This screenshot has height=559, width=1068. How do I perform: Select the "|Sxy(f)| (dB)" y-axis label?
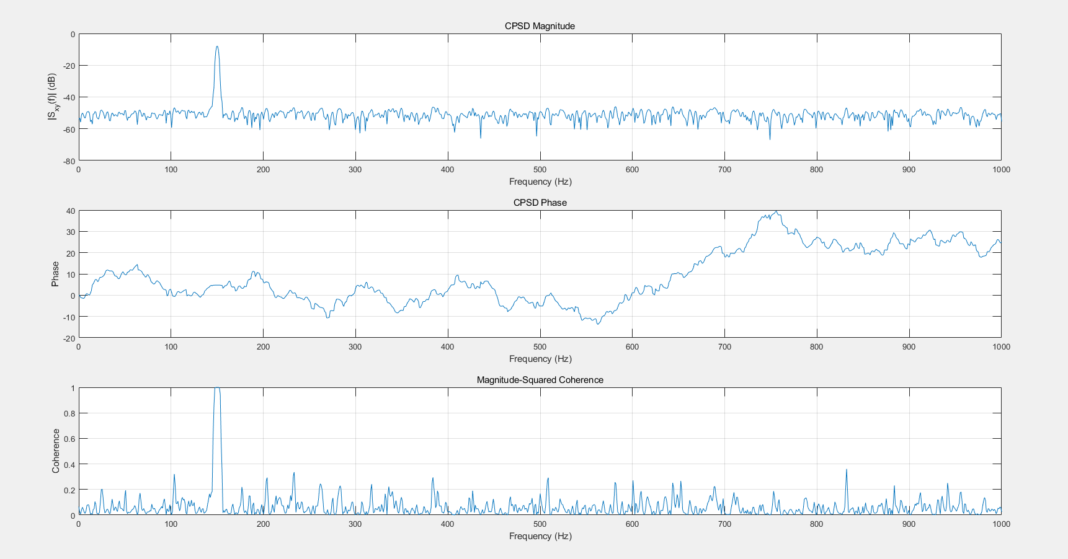[x=54, y=97]
